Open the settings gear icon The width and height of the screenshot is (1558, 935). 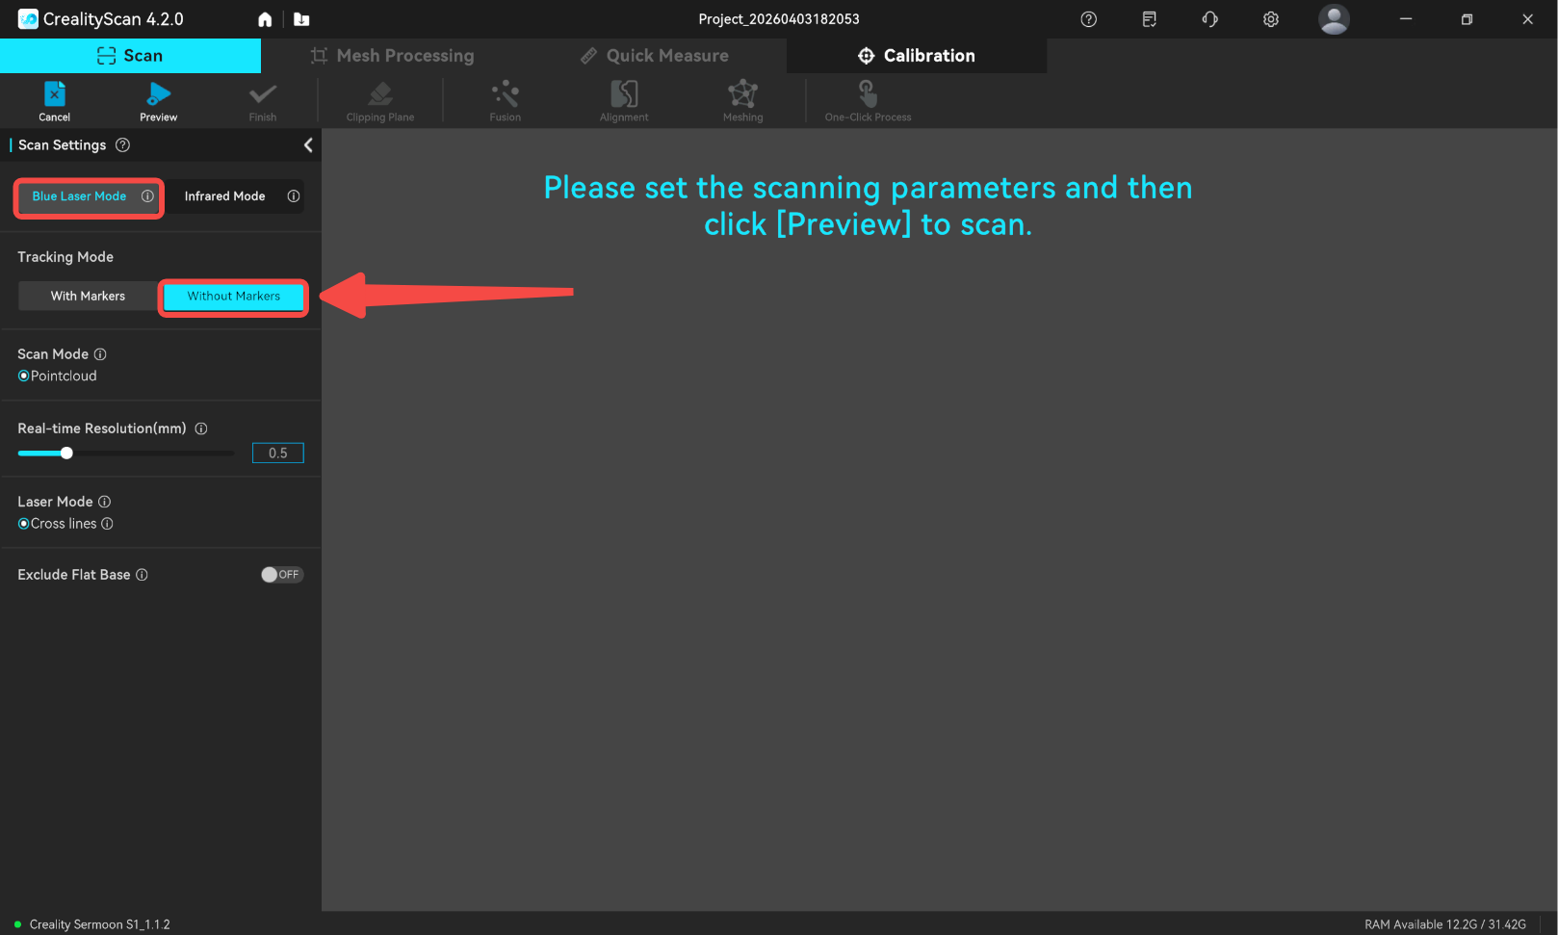tap(1270, 19)
